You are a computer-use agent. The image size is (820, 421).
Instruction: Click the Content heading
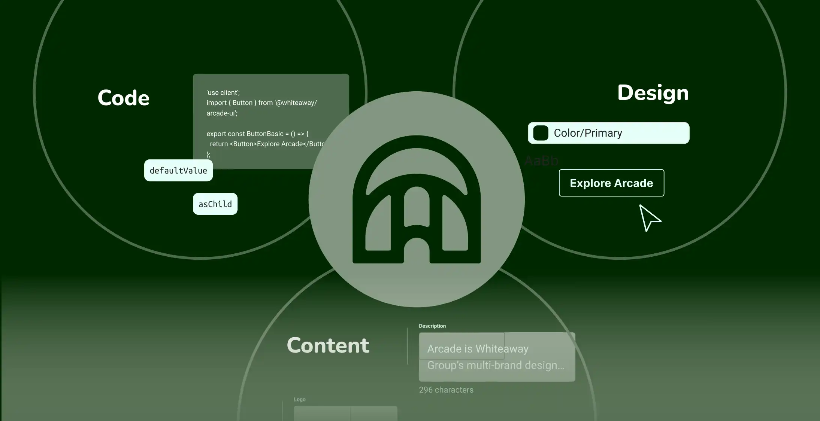tap(328, 345)
